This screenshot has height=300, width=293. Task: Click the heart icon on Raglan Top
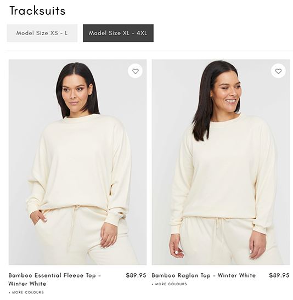click(278, 71)
